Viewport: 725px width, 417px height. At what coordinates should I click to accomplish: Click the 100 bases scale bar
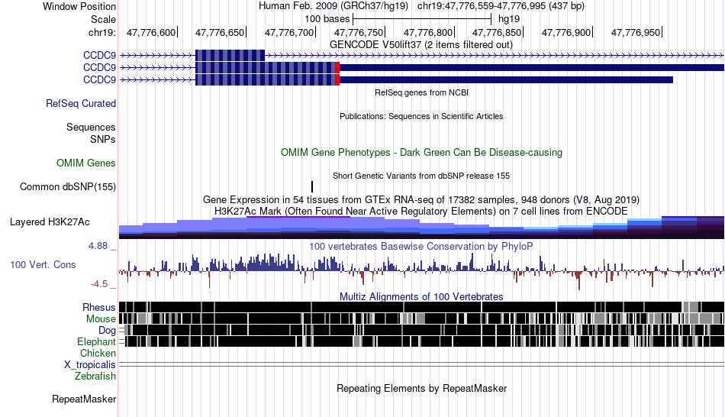pyautogui.click(x=422, y=19)
